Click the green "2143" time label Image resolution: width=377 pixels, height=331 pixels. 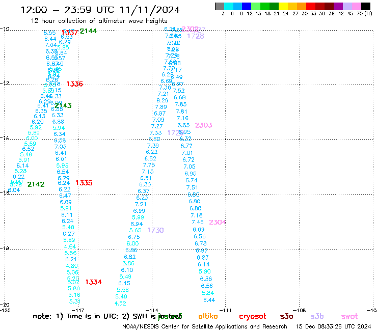(63, 105)
